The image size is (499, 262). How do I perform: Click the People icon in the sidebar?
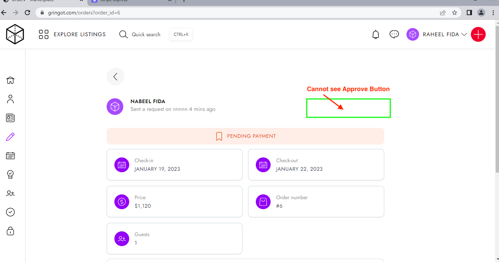coord(10,193)
